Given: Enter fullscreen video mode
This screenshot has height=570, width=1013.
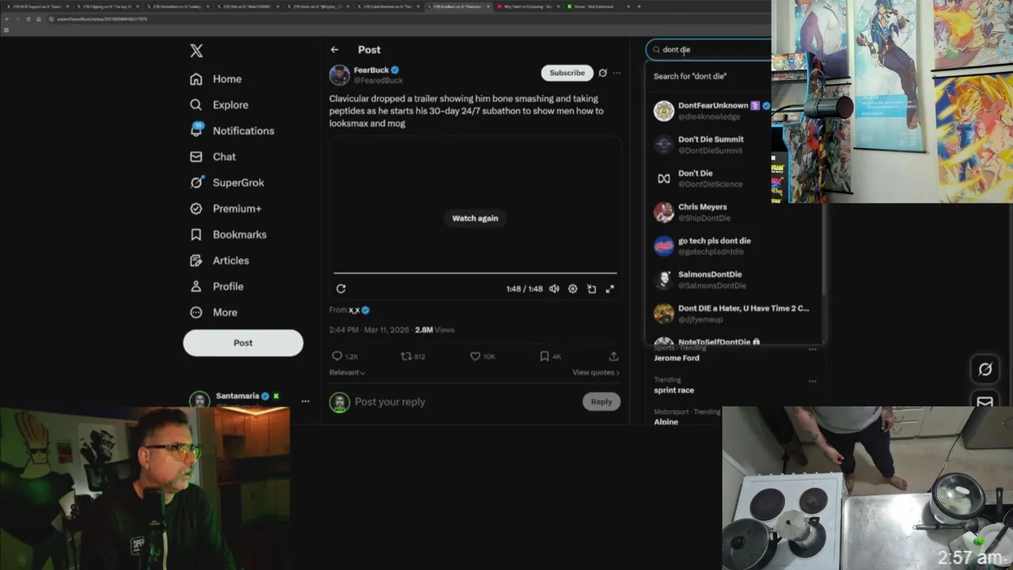Looking at the screenshot, I should [610, 289].
